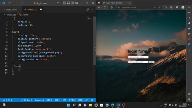The image size is (192, 108).
Task: Close the HASH TECHIE OFFICIAL browser tab
Action: click(x=130, y=3)
